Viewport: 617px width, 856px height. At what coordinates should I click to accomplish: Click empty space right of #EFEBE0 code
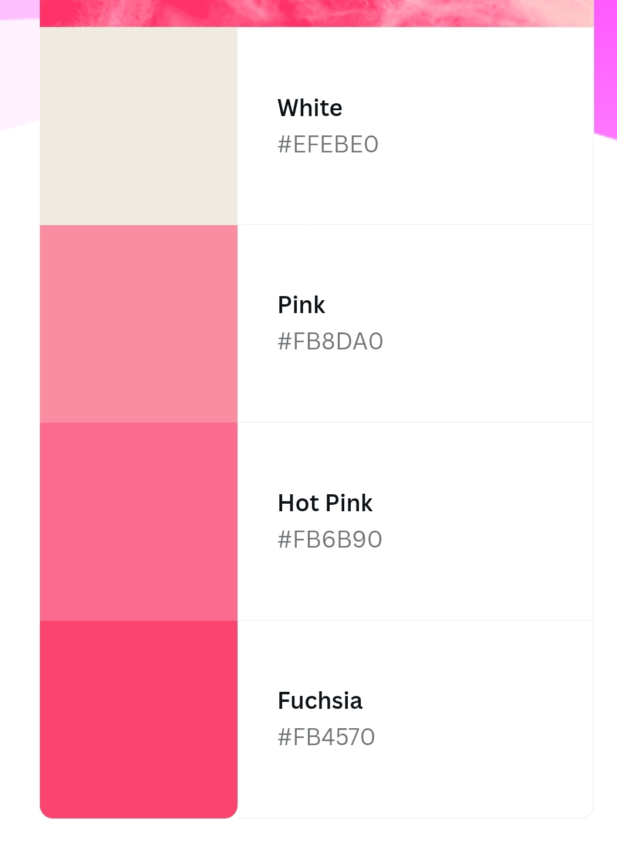[x=487, y=144]
